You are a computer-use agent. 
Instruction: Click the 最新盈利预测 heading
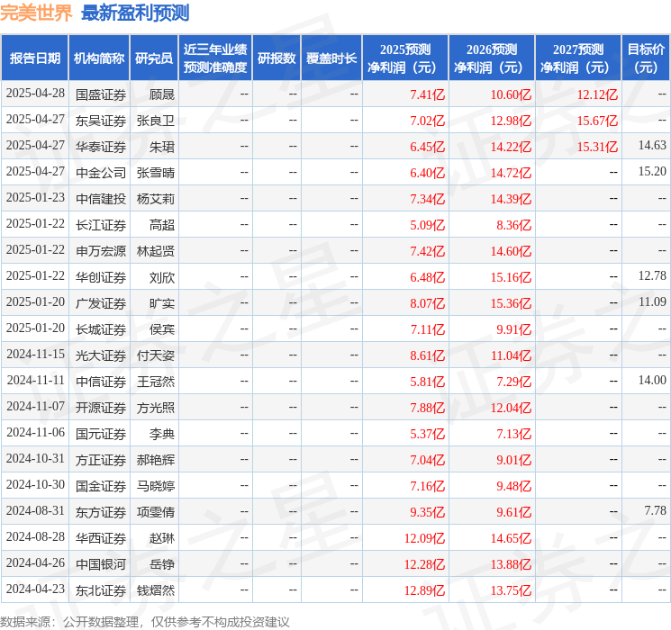135,13
